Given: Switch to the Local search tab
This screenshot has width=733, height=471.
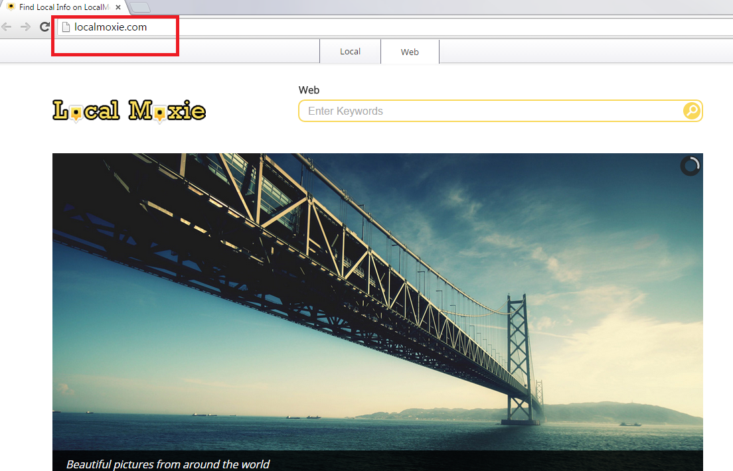Looking at the screenshot, I should coord(350,52).
